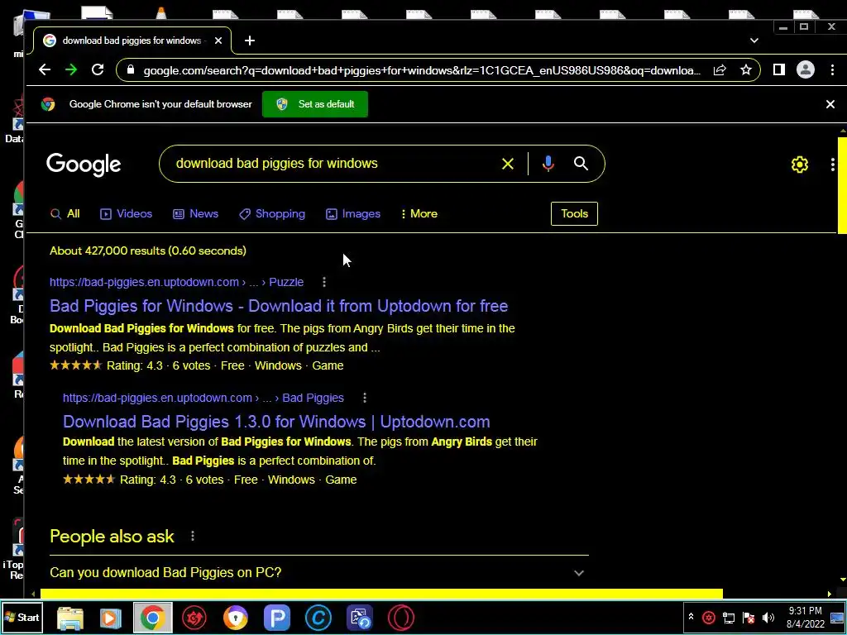Open Google quick settings gear

[x=800, y=165]
